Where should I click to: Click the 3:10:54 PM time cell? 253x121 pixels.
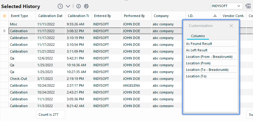(x=79, y=45)
